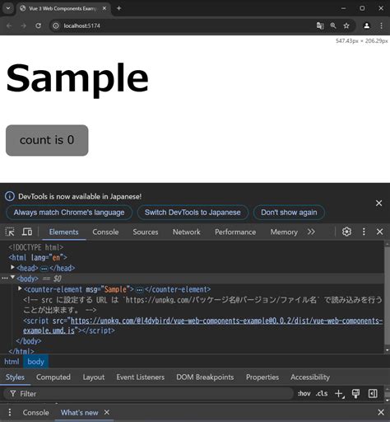Go back to the previous page
The image size is (390, 422).
click(9, 26)
